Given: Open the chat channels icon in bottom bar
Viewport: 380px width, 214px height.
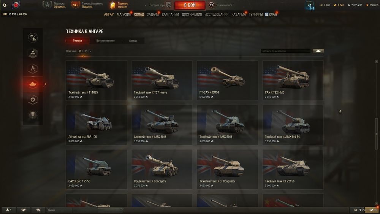Looking at the screenshot, I should tap(38, 210).
